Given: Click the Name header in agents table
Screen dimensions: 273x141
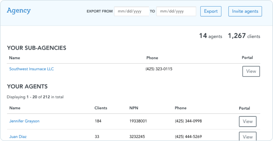Looking at the screenshot, I should [x=15, y=108].
